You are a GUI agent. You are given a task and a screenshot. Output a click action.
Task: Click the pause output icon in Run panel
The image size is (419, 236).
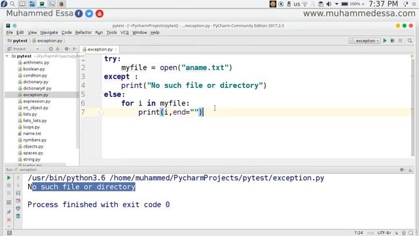(x=9, y=193)
